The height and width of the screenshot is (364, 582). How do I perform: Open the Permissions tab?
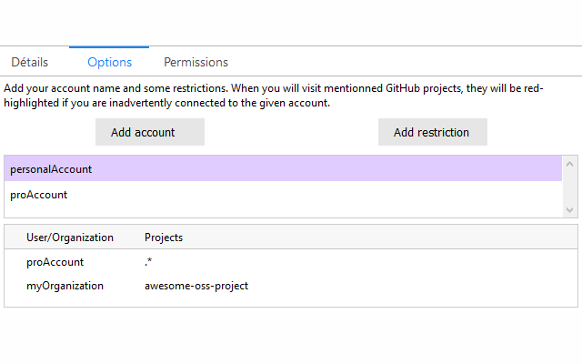(196, 62)
